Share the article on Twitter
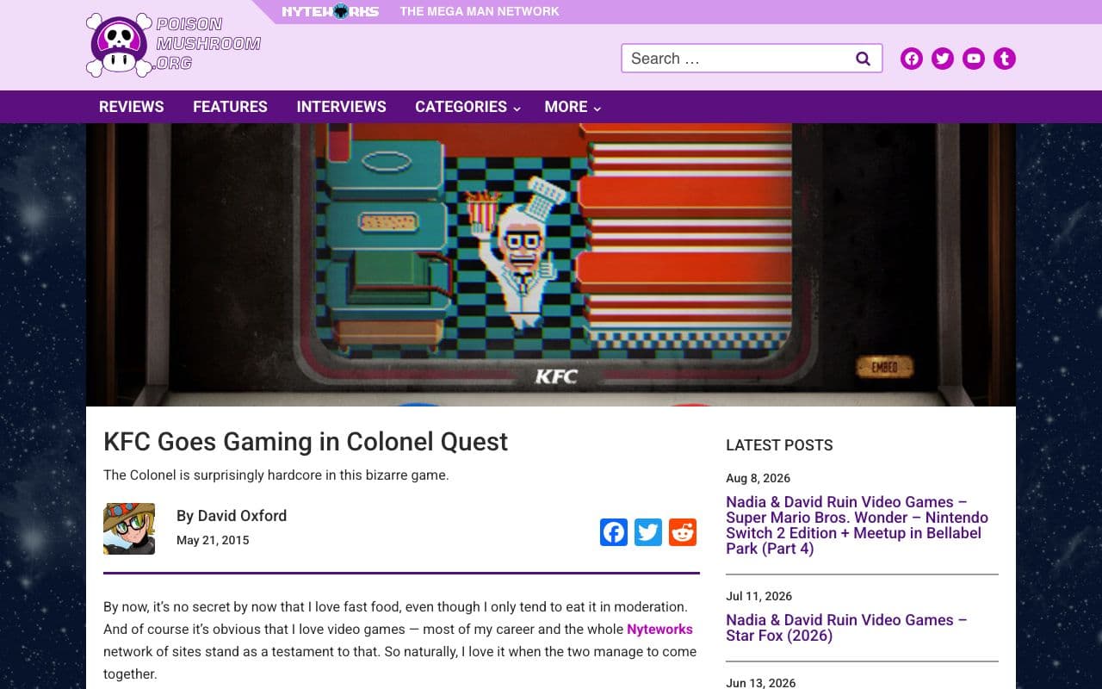The height and width of the screenshot is (689, 1102). (x=648, y=532)
